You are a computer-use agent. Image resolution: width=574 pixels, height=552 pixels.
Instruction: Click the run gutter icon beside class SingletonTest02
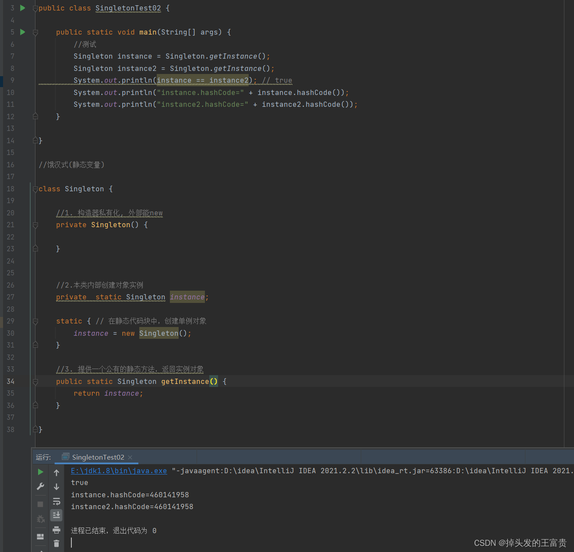(x=23, y=8)
